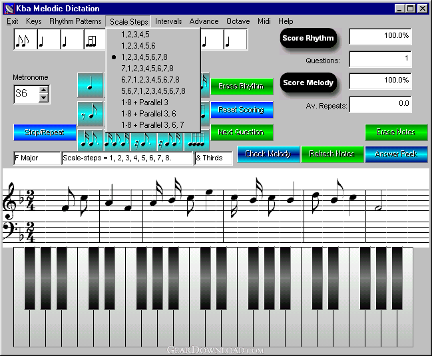Click the last rhythm pattern box at the right end
This screenshot has width=432, height=356.
[236, 39]
